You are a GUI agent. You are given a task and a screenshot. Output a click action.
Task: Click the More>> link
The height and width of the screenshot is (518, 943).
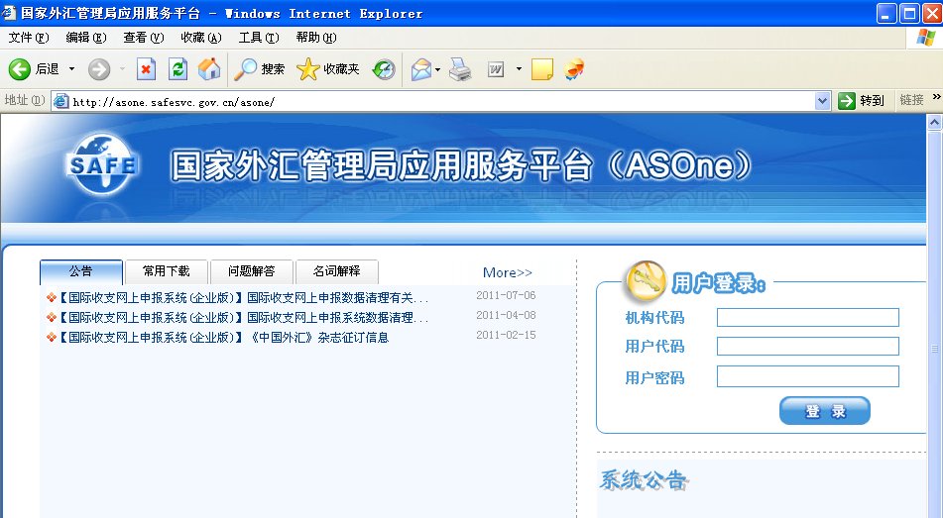(507, 272)
